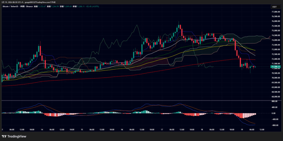The width and height of the screenshot is (283, 141).
Task: Click the 77,000.00 price axis label
Action: pos(276,12)
